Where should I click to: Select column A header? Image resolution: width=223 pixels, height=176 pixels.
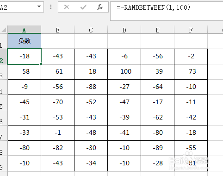(x=24, y=30)
